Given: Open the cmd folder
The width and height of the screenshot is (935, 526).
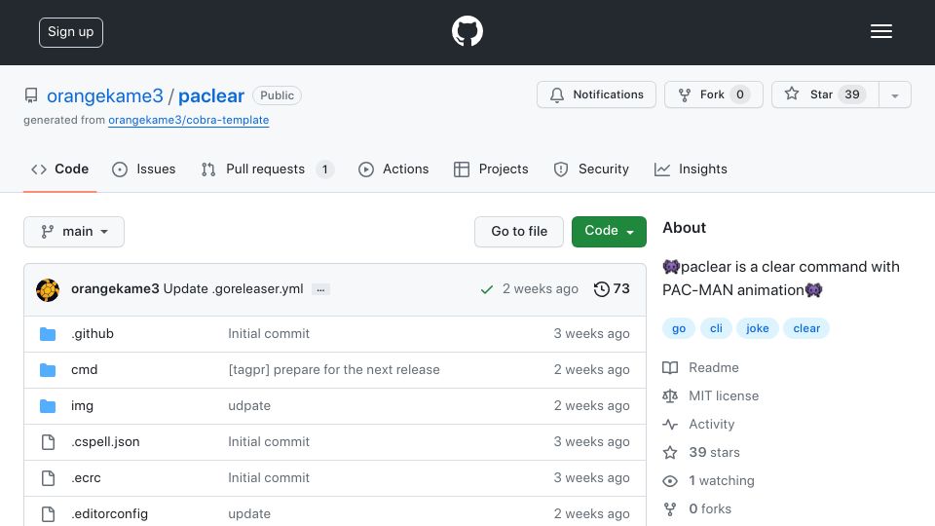Looking at the screenshot, I should tap(84, 370).
